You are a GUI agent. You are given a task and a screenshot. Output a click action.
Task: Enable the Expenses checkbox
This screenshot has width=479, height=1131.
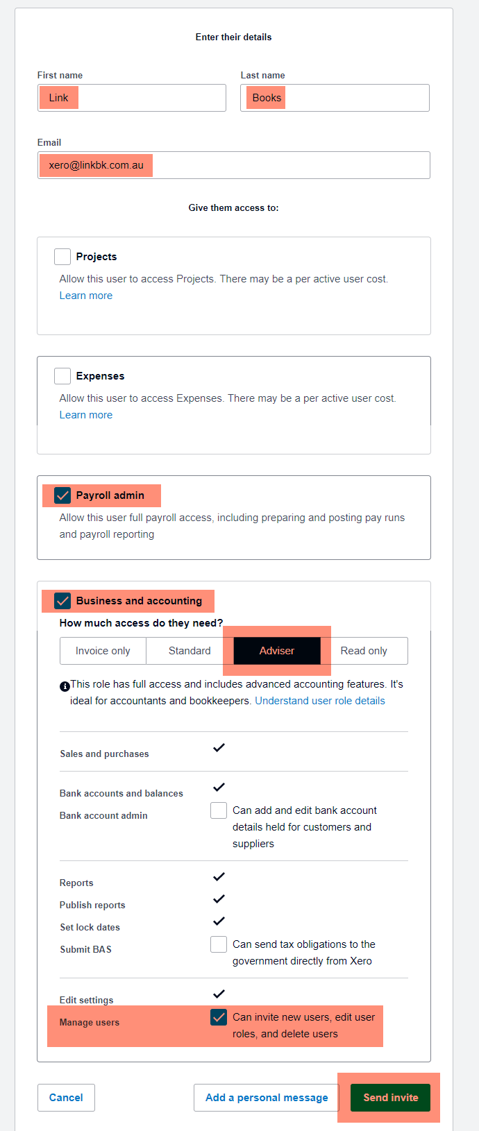click(62, 376)
